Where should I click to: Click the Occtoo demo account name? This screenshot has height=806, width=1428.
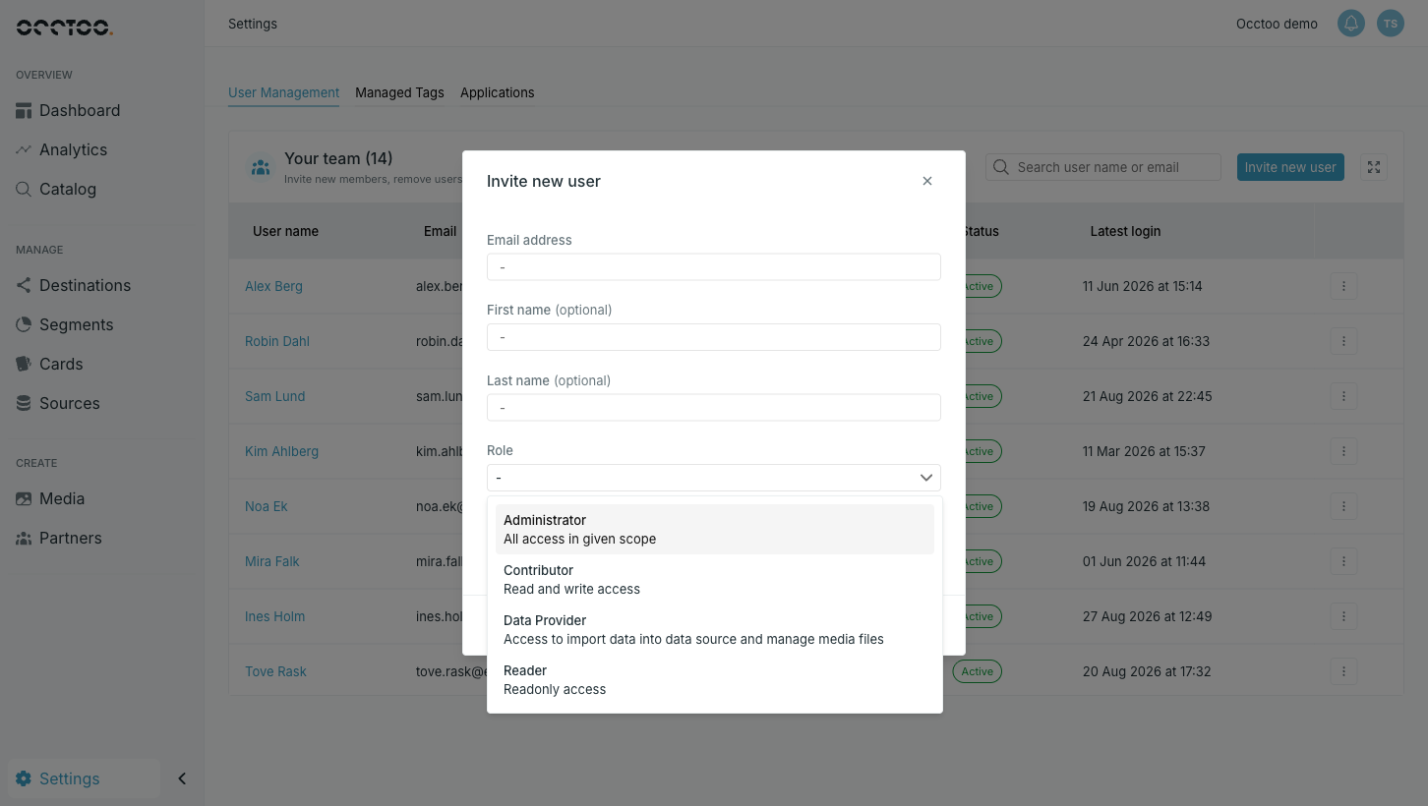1277,24
